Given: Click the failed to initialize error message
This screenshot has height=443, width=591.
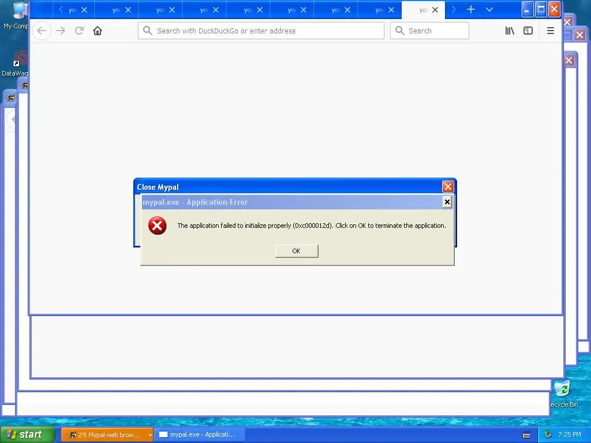Looking at the screenshot, I should [311, 226].
